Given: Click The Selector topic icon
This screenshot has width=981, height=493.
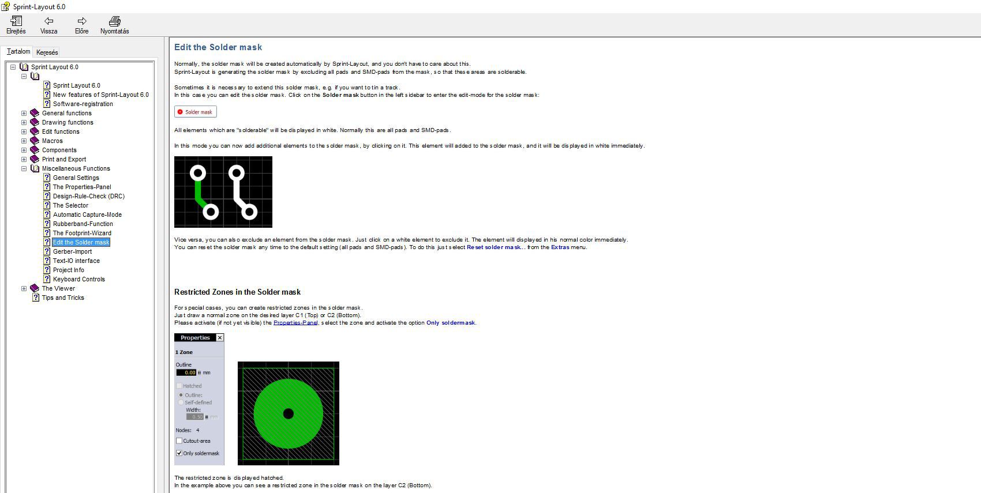Looking at the screenshot, I should pyautogui.click(x=47, y=205).
